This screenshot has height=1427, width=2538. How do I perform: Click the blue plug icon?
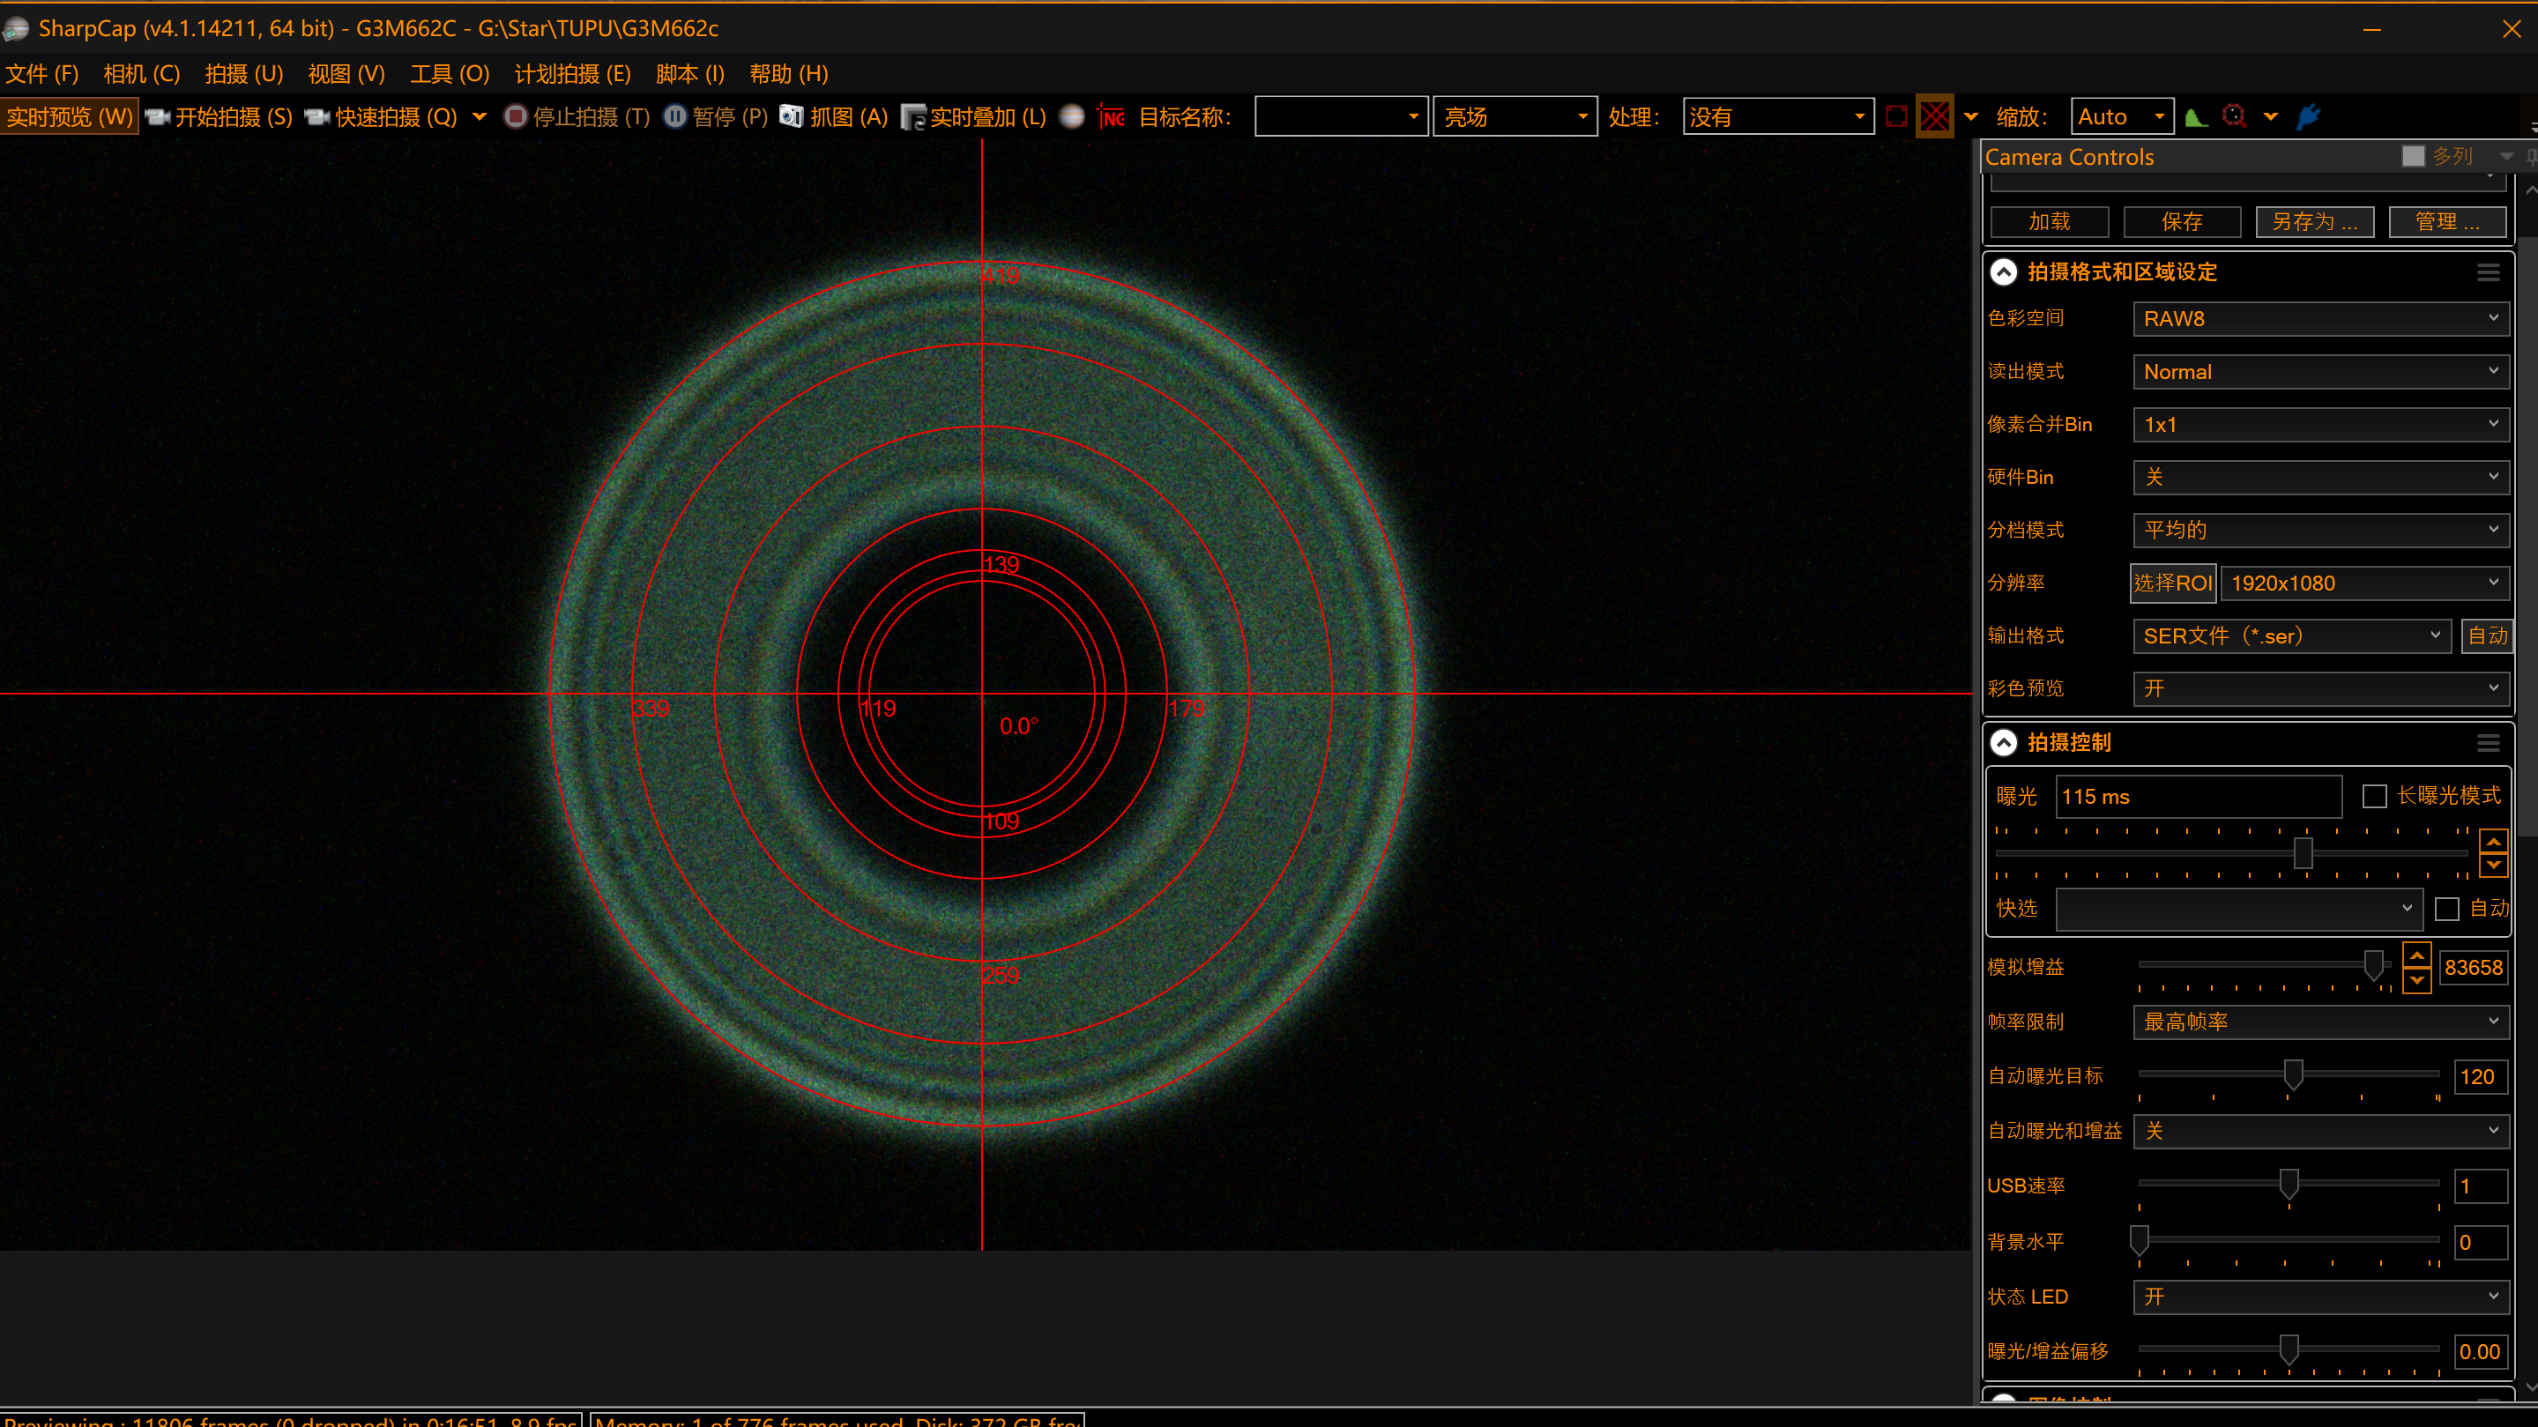[x=2309, y=116]
